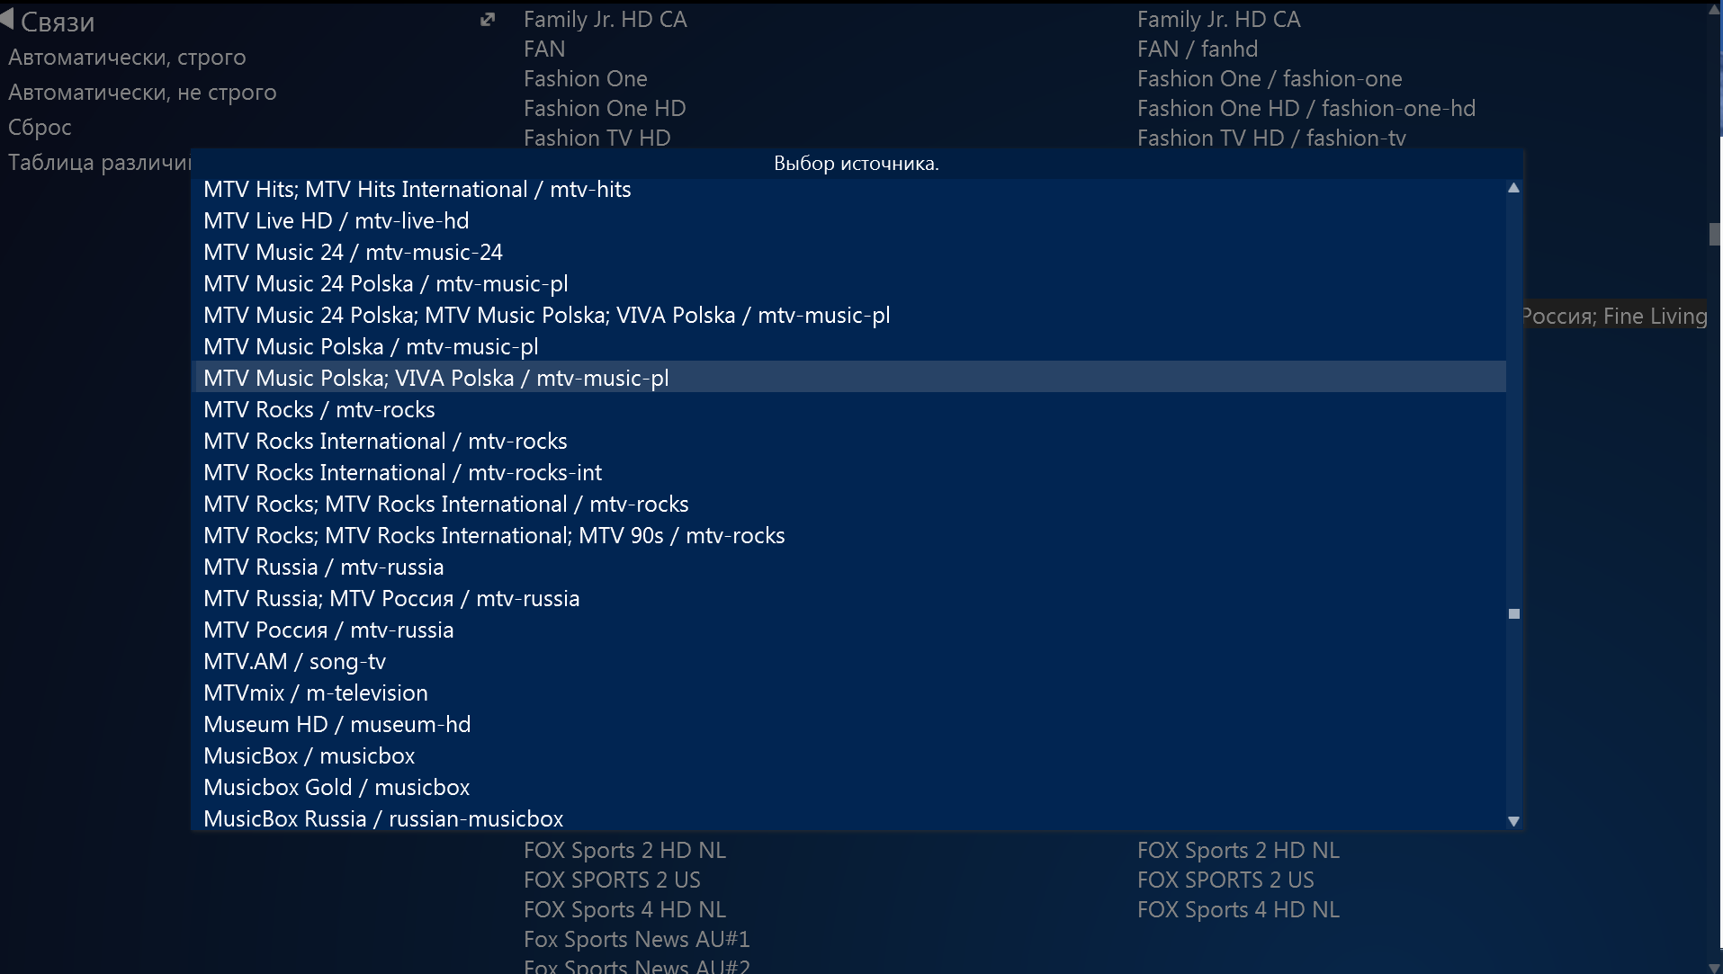Viewport: 1723px width, 974px height.
Task: Choose MTV Live HD / mtv-live-hd source
Action: click(x=336, y=220)
